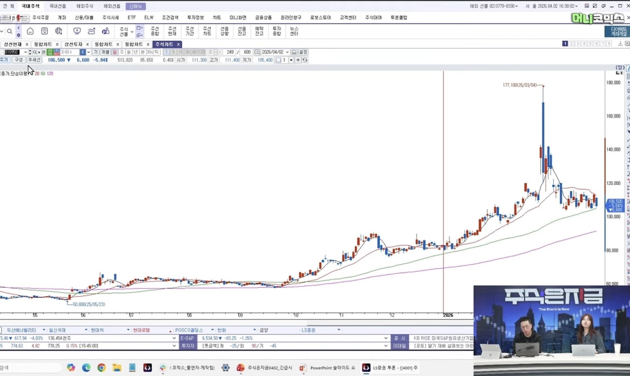This screenshot has height=376, width=630.
Task: Toggle the weekly (주) period button
Action: (x=122, y=52)
